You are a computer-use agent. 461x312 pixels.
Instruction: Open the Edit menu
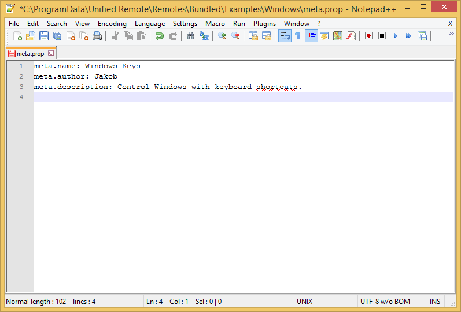click(x=33, y=24)
